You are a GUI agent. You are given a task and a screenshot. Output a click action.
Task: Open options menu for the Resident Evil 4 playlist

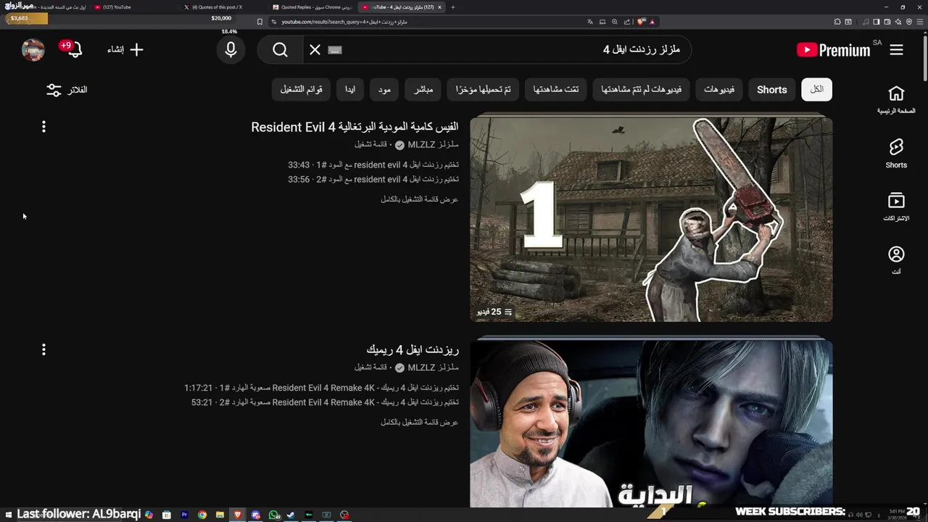click(43, 127)
